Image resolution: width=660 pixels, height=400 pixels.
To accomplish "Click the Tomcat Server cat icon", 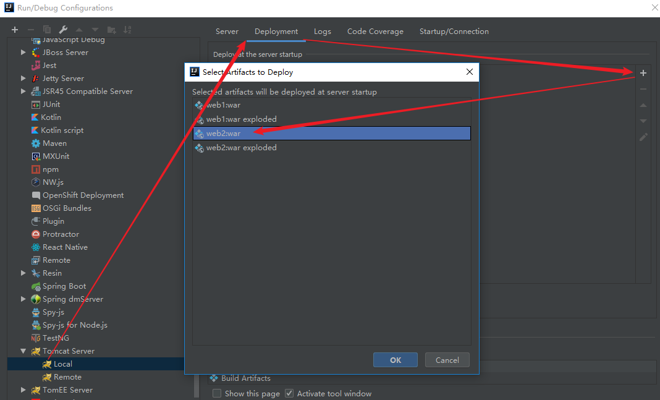I will [36, 351].
